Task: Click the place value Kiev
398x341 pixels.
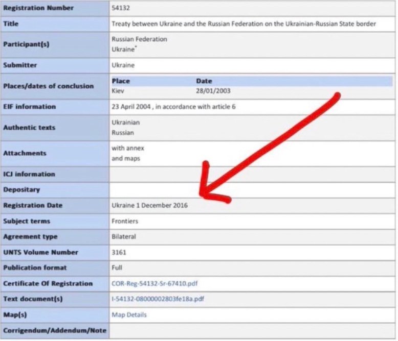Action: [118, 91]
